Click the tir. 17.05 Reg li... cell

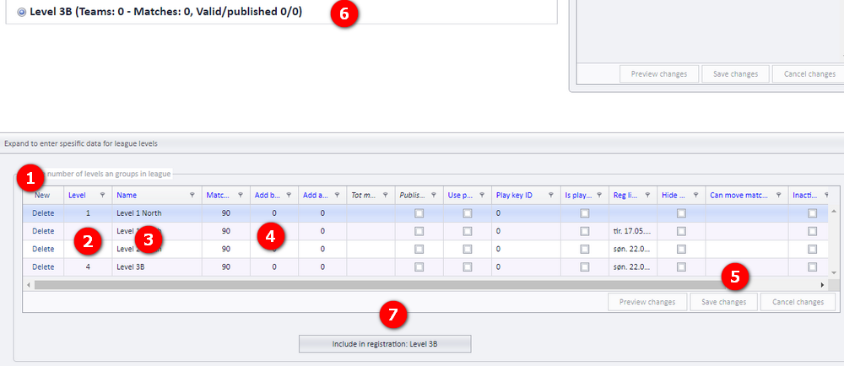[633, 231]
